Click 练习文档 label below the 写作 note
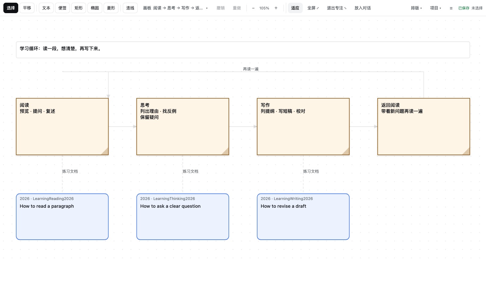The height and width of the screenshot is (303, 486). (x=311, y=171)
